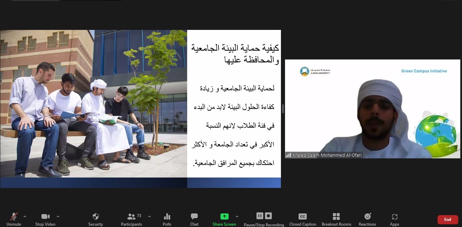Open the Chat panel

pyautogui.click(x=194, y=217)
